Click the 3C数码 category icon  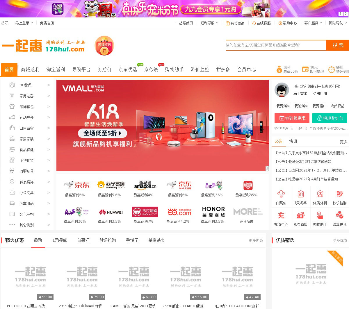(12, 85)
